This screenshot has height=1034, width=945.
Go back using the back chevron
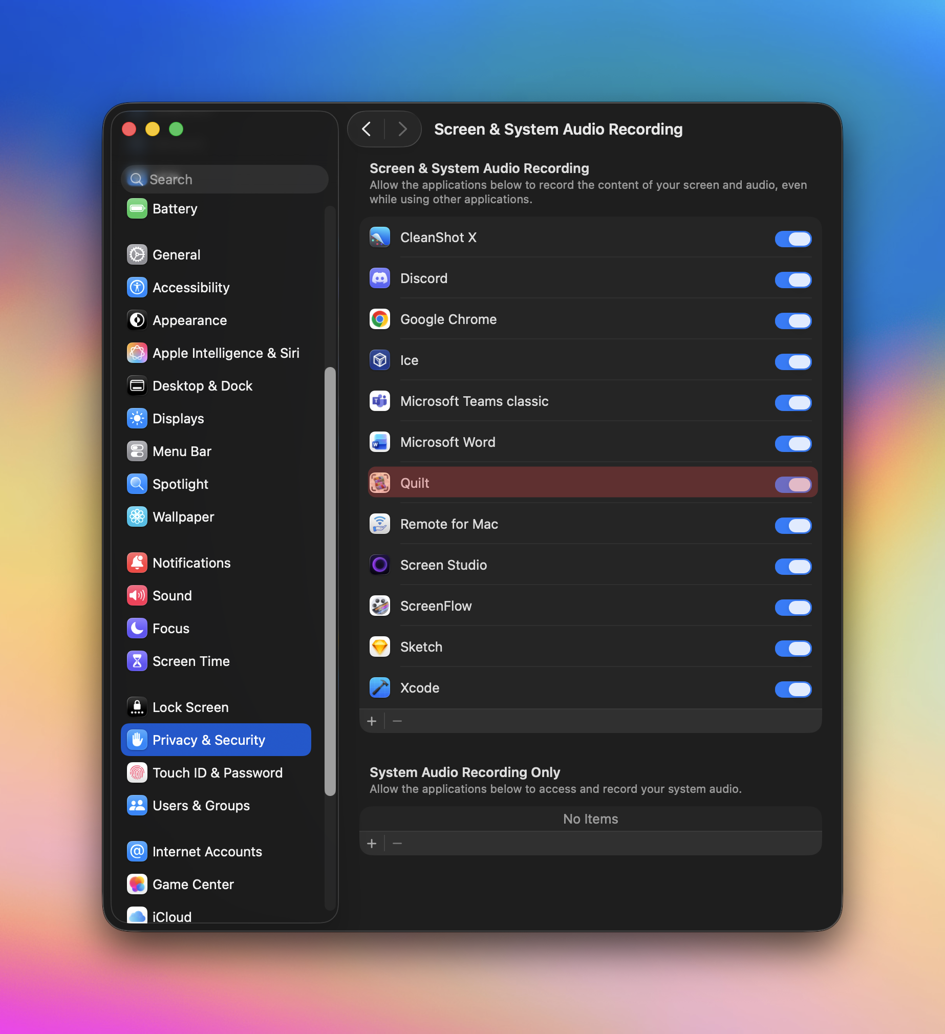pos(367,129)
